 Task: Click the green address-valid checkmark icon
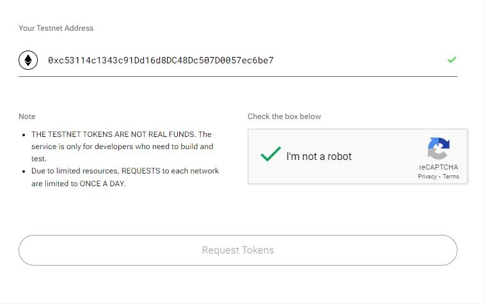coord(452,60)
